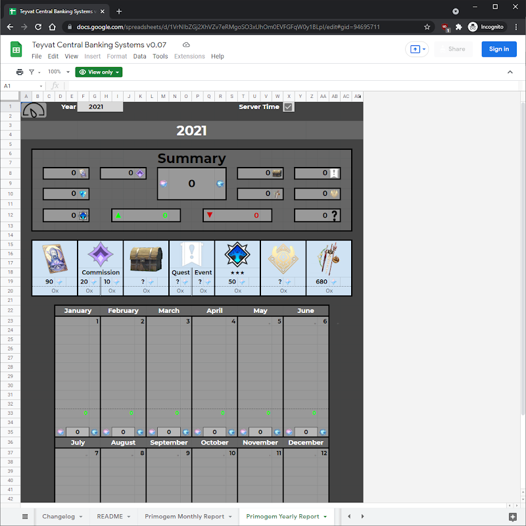The image size is (526, 526).
Task: Click the blue Spiral Abyss star icon
Action: [x=237, y=255]
